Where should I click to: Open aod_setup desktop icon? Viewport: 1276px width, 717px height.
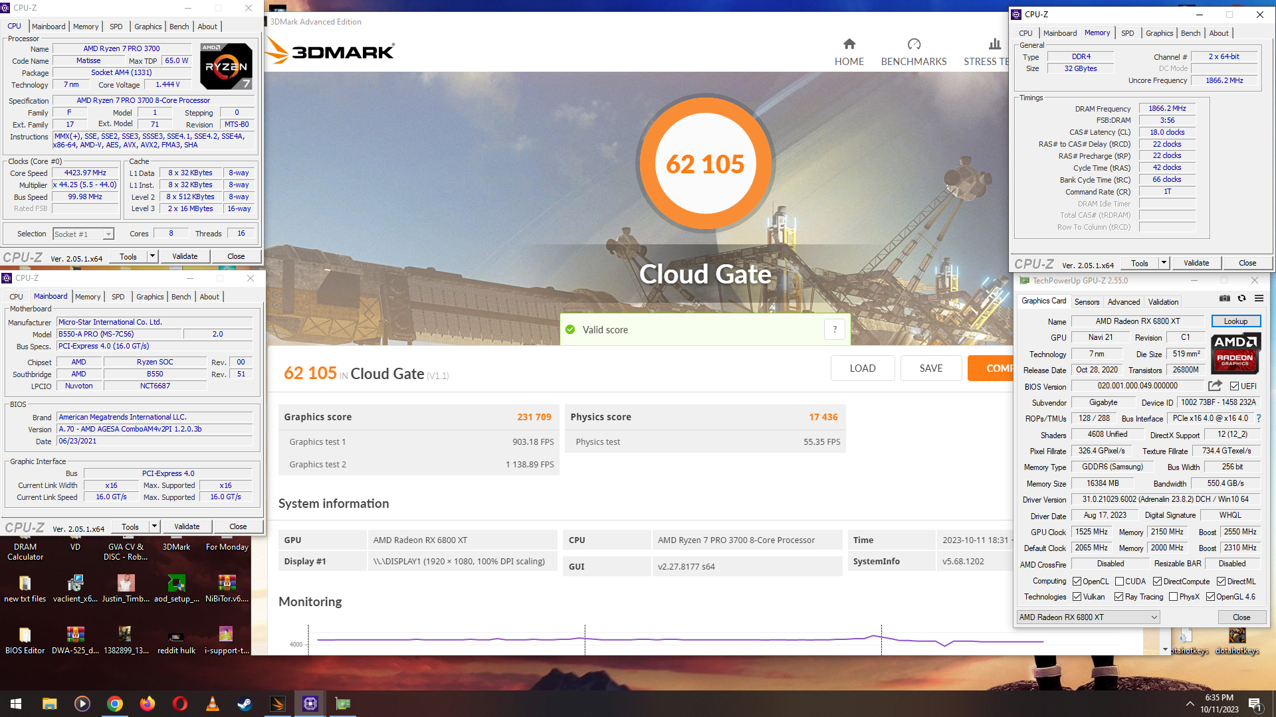(176, 588)
